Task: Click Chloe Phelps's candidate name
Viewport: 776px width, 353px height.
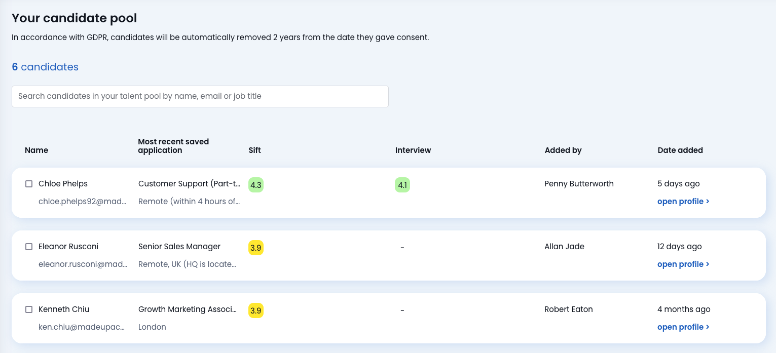Action: (63, 184)
